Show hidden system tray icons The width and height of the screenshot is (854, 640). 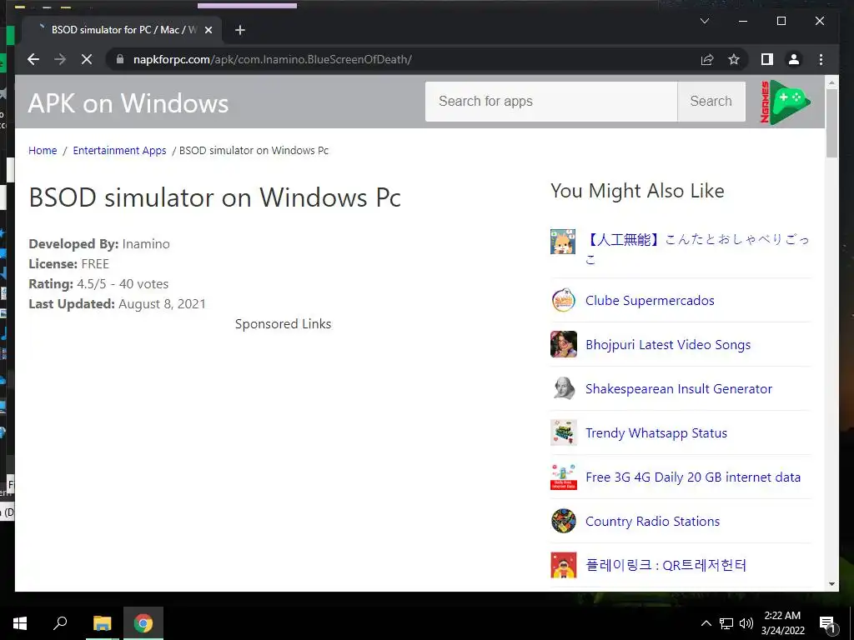(706, 623)
